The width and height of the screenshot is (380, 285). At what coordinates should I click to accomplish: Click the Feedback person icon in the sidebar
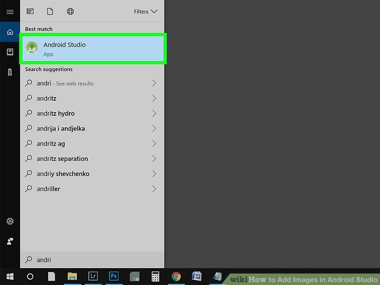point(10,241)
